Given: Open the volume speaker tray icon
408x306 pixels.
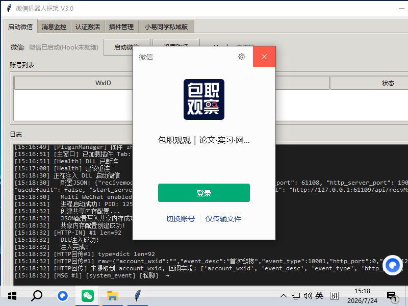Looking at the screenshot, I should coord(308,296).
